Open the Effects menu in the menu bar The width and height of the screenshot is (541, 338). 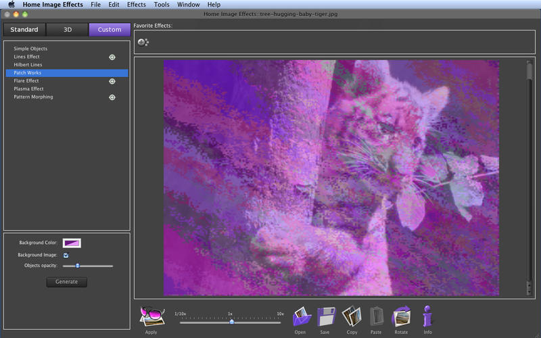(136, 5)
